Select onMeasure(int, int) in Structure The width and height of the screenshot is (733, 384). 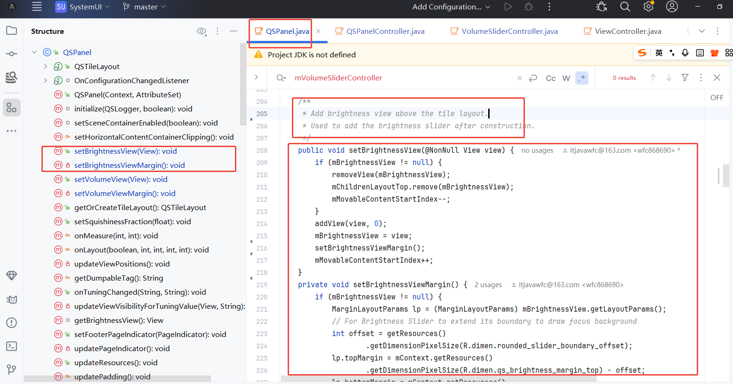point(116,235)
